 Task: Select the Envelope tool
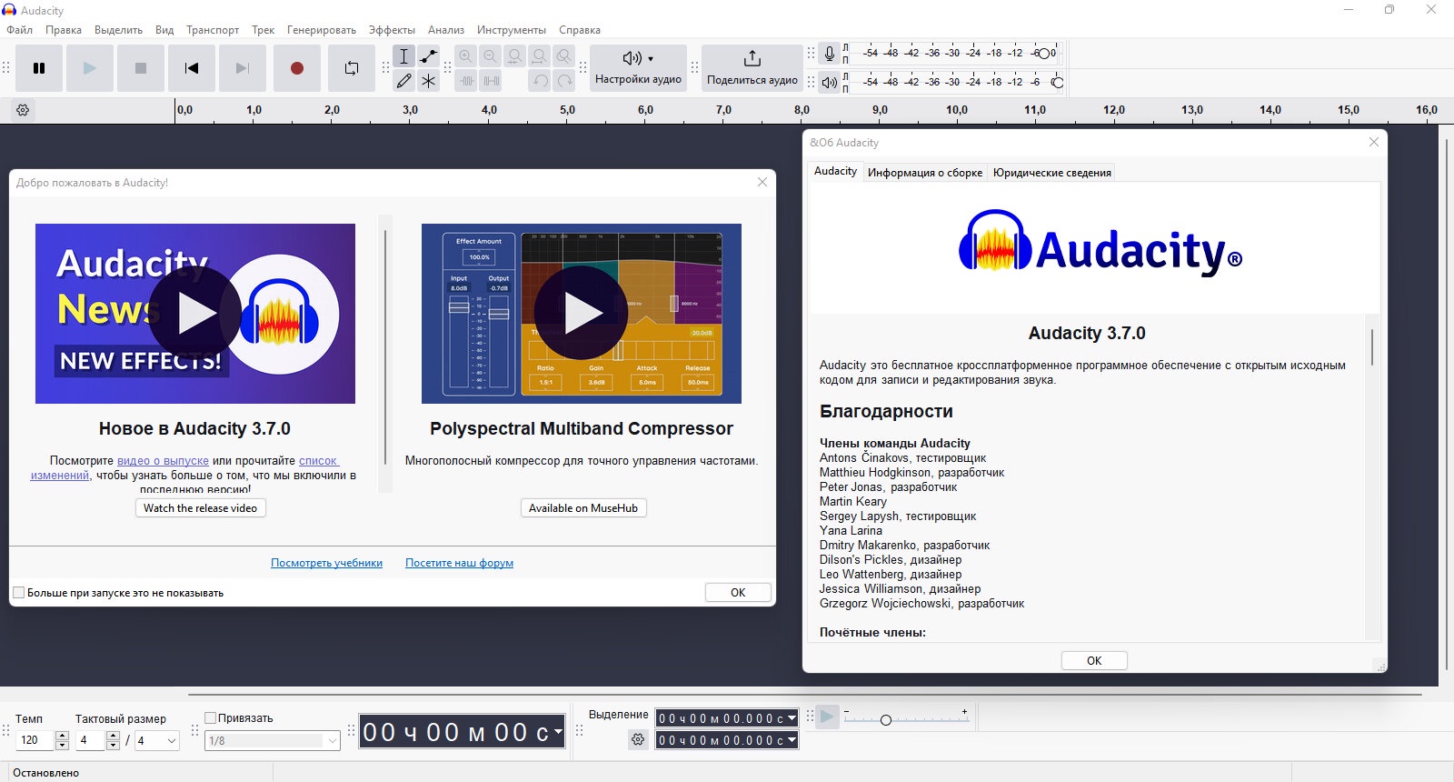(x=429, y=56)
